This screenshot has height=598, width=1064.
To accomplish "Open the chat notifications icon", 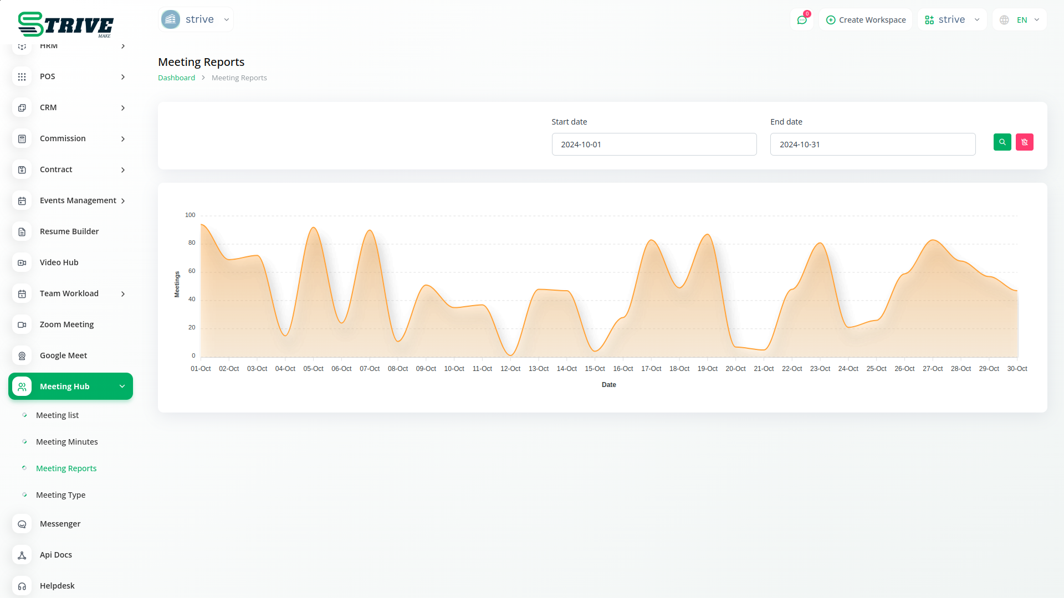I will click(801, 20).
